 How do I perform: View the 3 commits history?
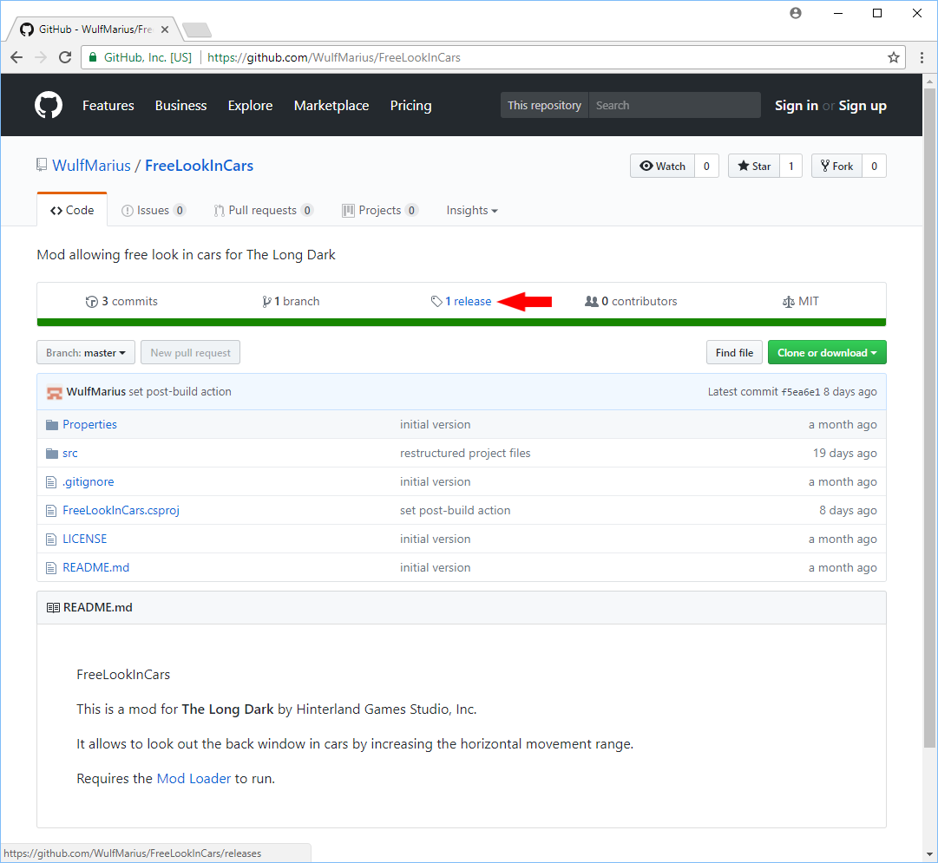click(x=121, y=302)
